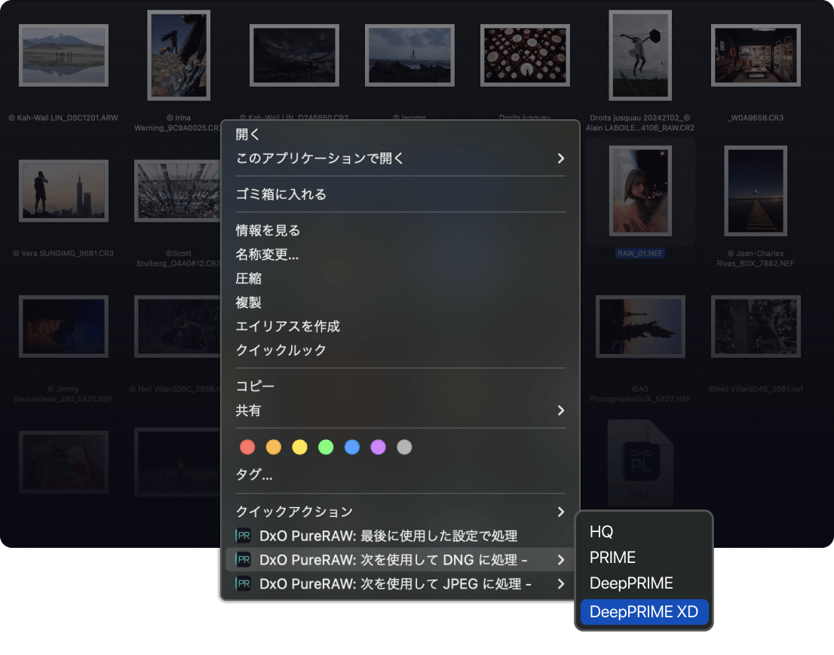
Task: Open the クイックアクション submenu
Action: [x=400, y=512]
